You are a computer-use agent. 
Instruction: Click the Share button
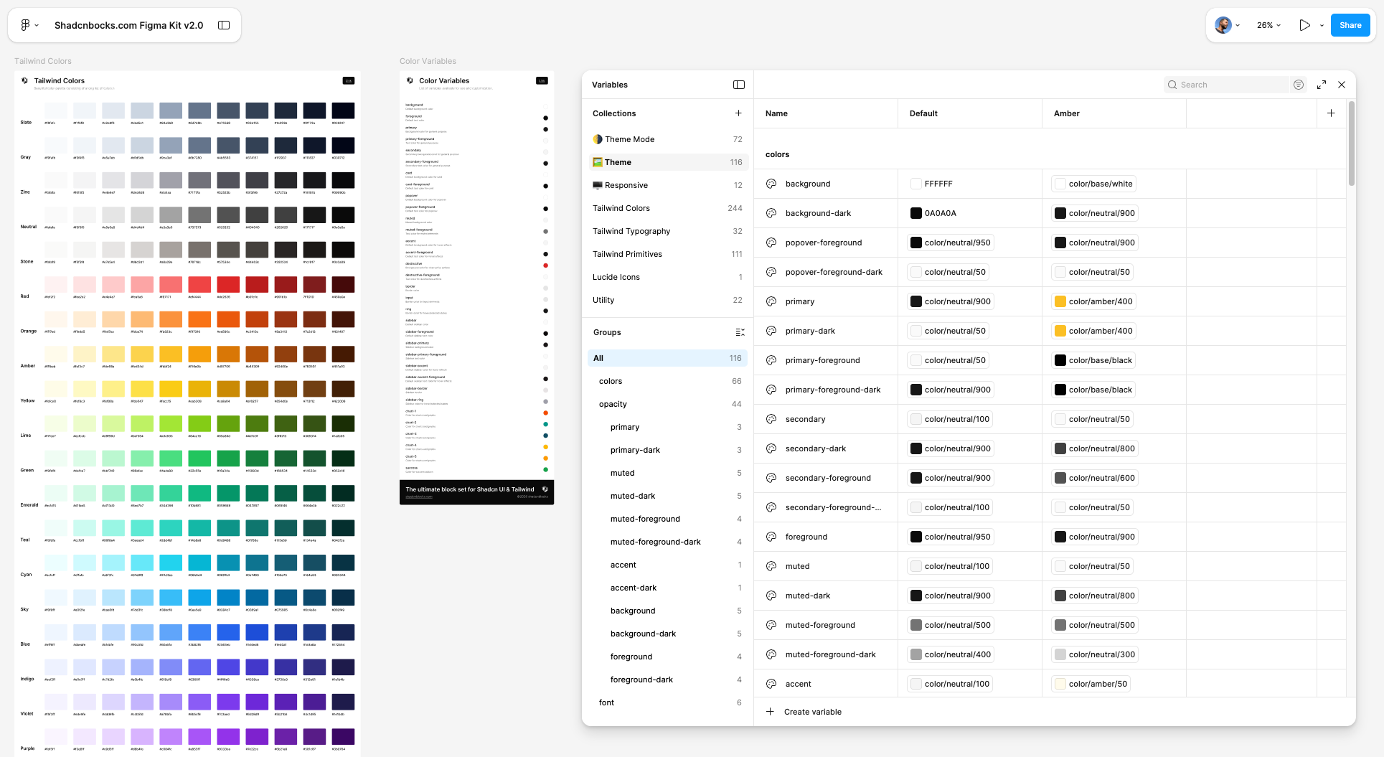click(1350, 25)
